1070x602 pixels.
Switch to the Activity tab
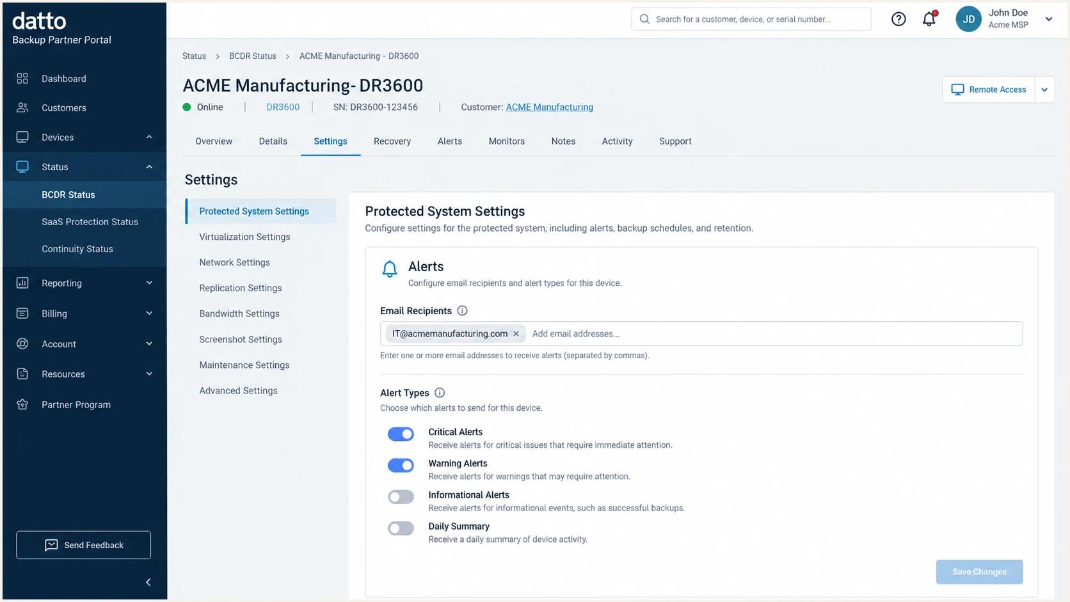(x=617, y=141)
